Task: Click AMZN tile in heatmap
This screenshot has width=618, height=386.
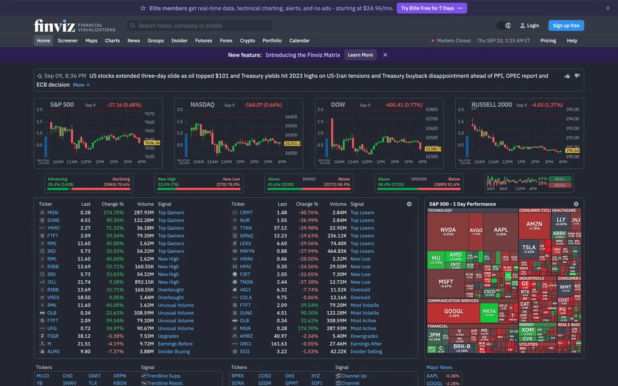Action: 534,226
